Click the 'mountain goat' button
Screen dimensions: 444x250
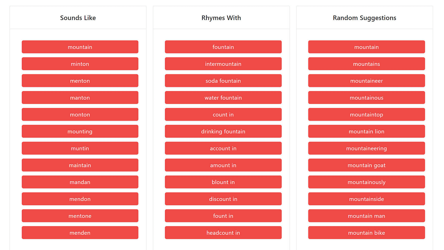[x=366, y=165]
